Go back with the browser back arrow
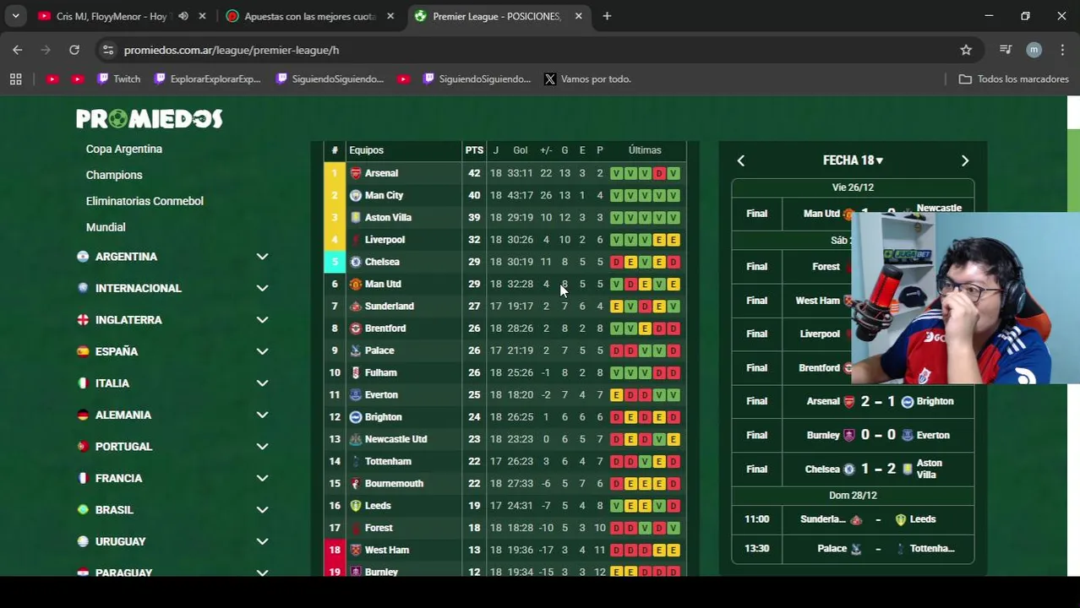The width and height of the screenshot is (1080, 608). pyautogui.click(x=18, y=50)
